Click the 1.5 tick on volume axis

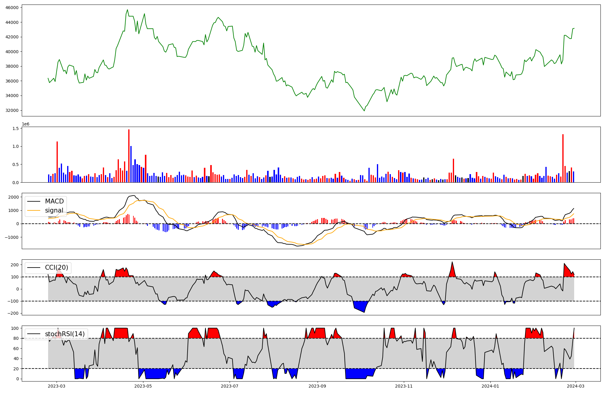(x=15, y=128)
